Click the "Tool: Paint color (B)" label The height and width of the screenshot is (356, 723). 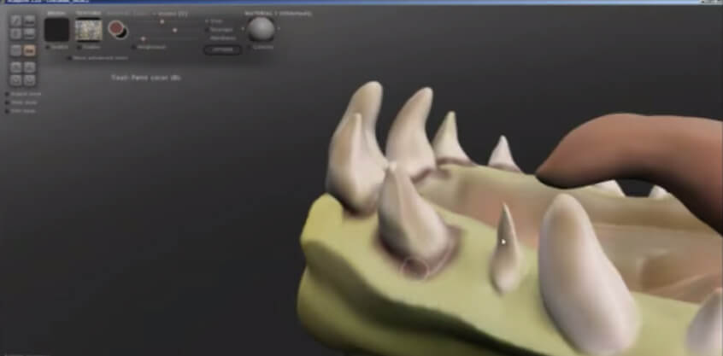(x=145, y=78)
